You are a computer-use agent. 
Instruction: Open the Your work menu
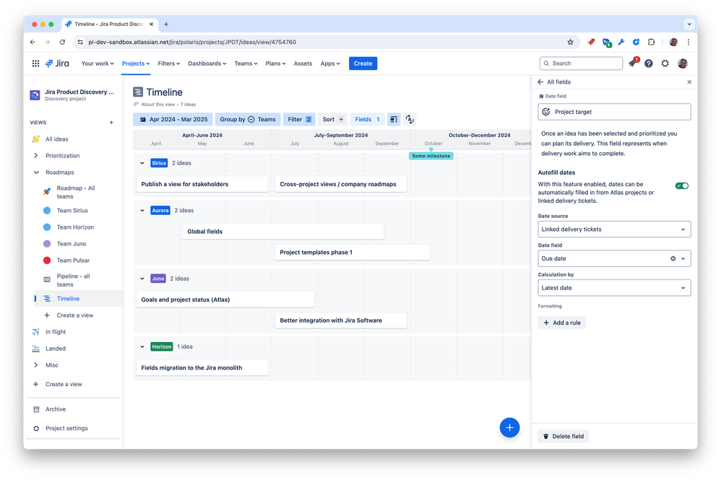tap(97, 64)
